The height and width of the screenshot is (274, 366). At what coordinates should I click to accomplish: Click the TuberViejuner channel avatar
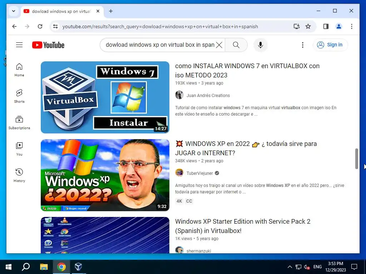[179, 173]
